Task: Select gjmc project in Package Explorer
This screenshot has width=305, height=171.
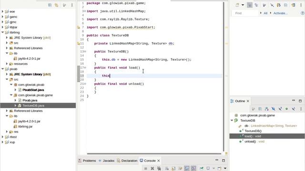Action: (x=13, y=22)
